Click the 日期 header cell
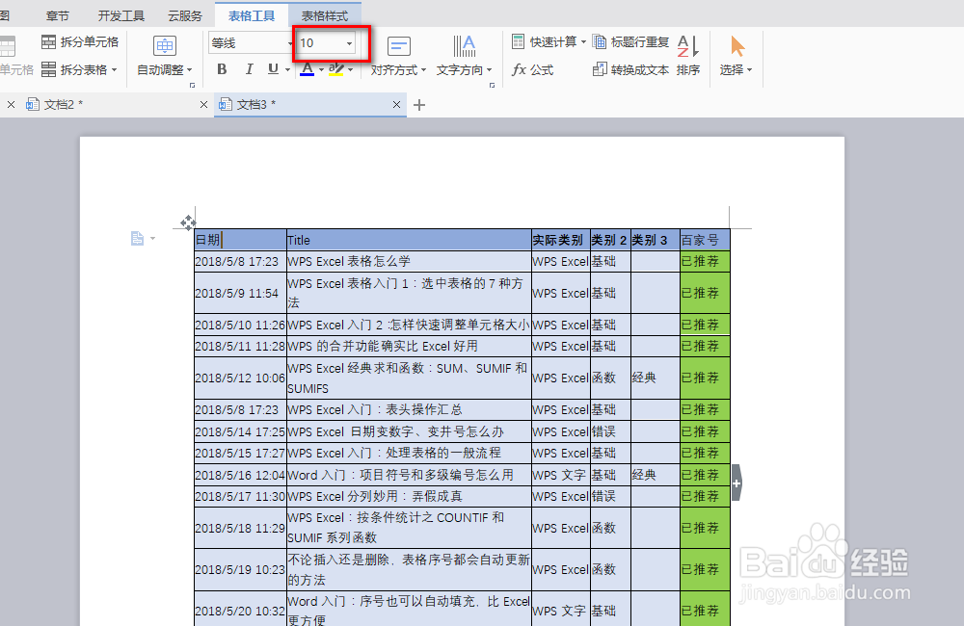The height and width of the screenshot is (626, 964). pyautogui.click(x=240, y=240)
